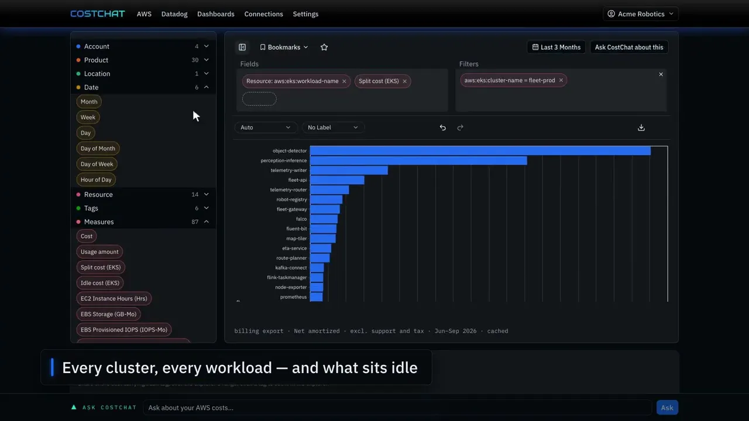749x421 pixels.
Task: Add the Week date field
Action: click(88, 118)
